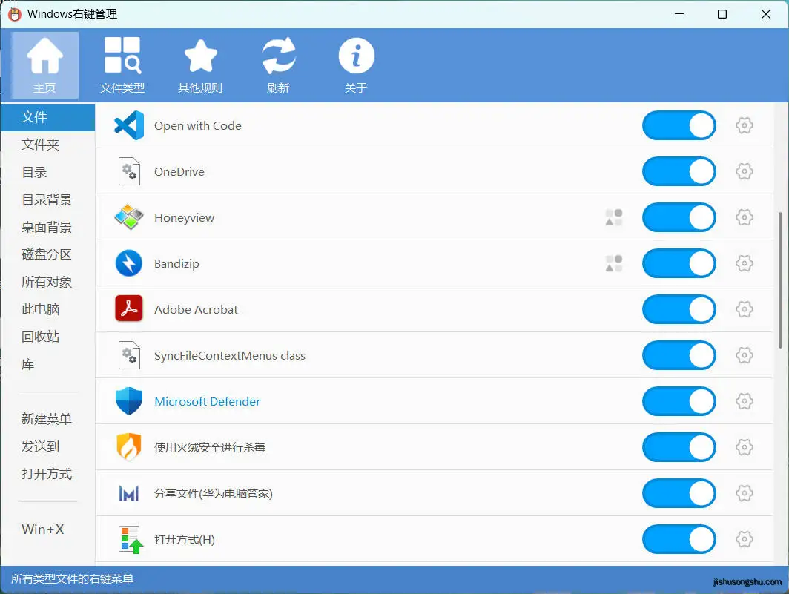Disable the Open with Code toggle
The image size is (789, 594).
[x=679, y=125]
